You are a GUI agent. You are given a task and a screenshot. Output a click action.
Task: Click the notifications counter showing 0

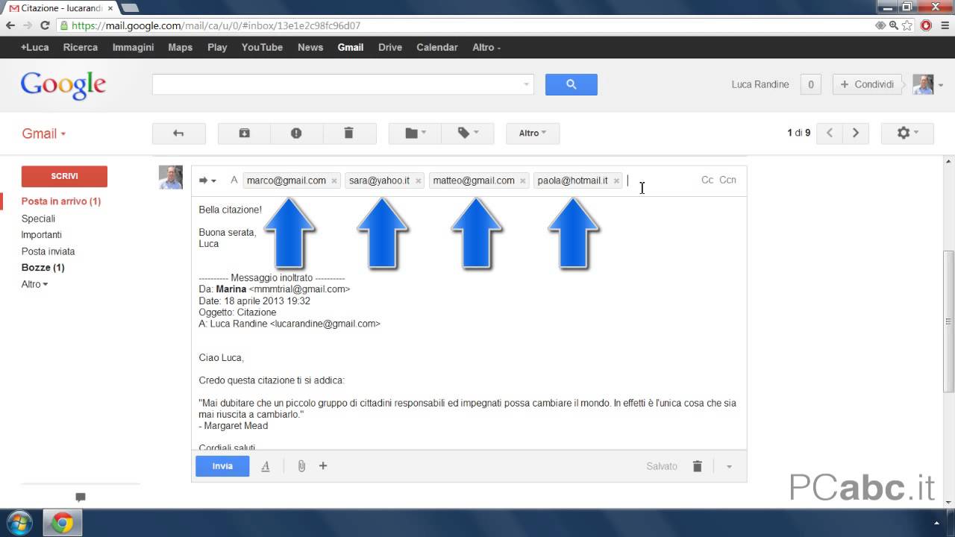pos(811,84)
